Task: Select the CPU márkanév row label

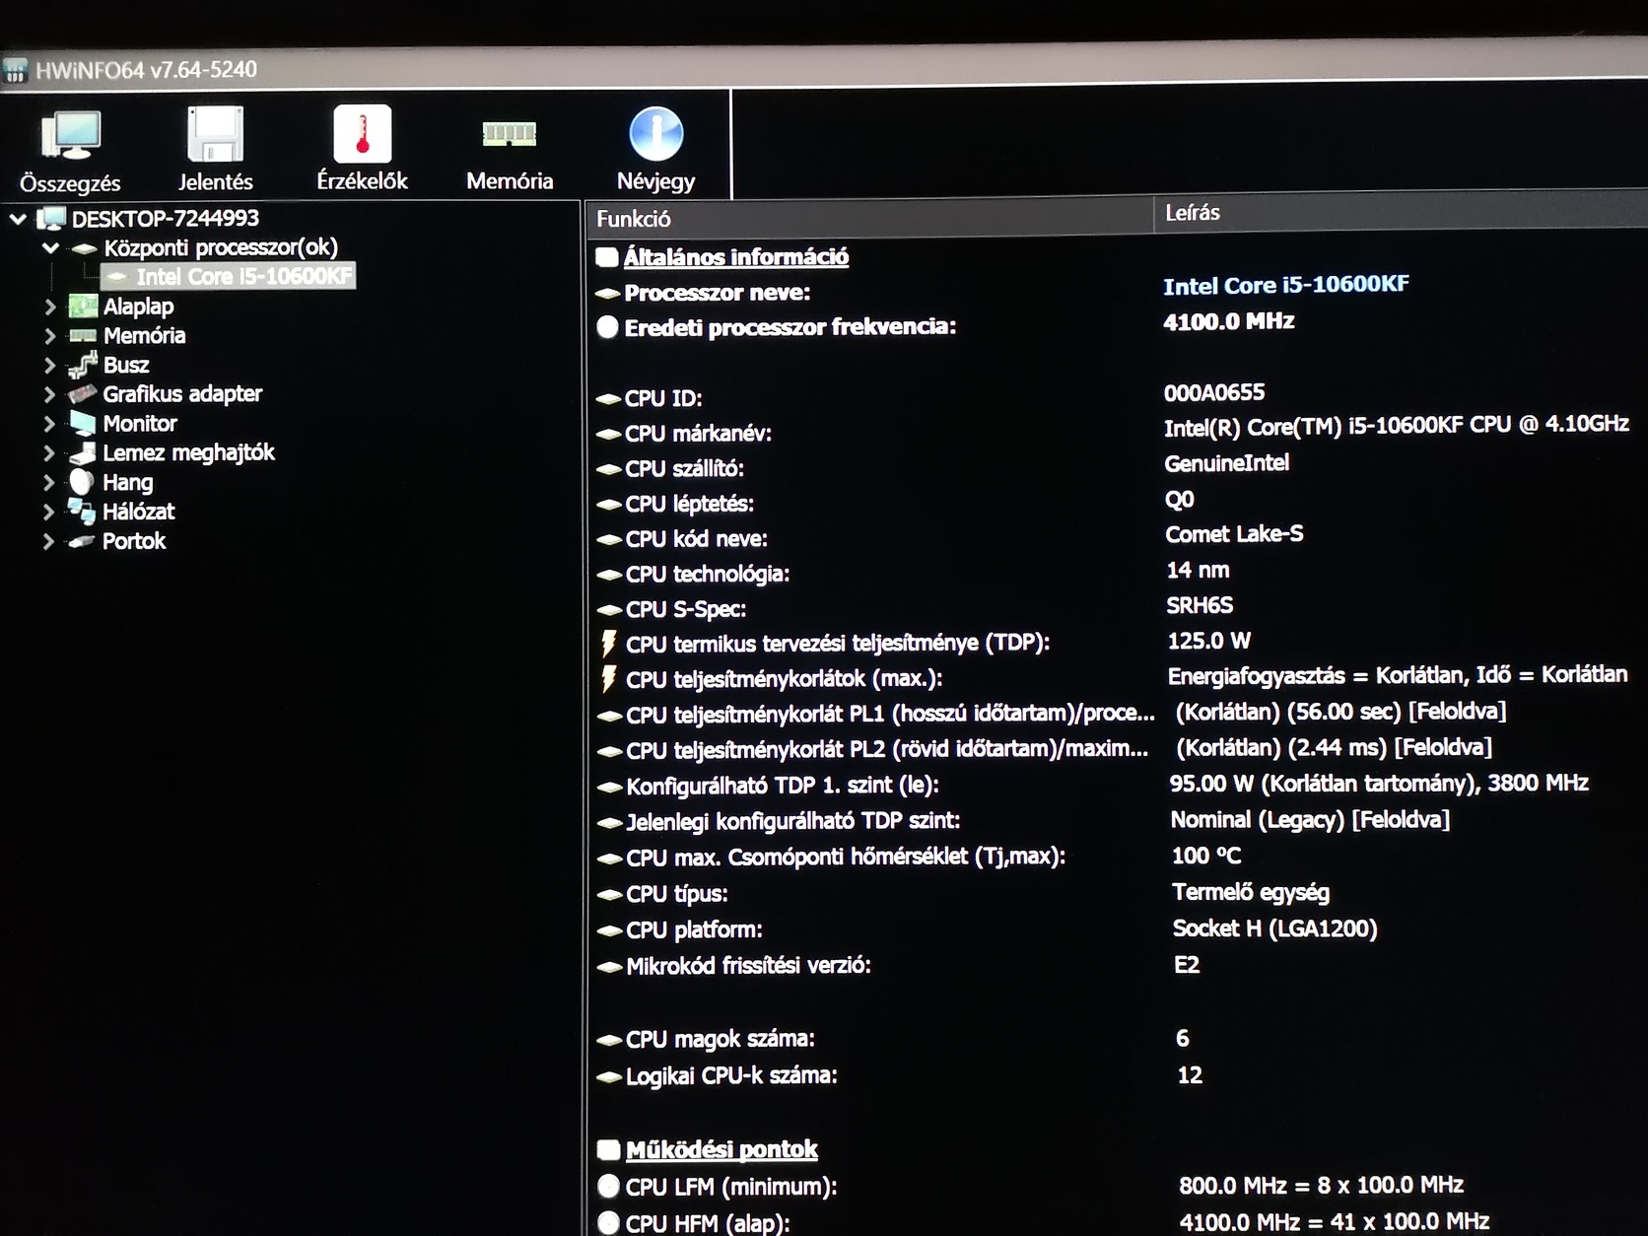Action: (x=698, y=434)
